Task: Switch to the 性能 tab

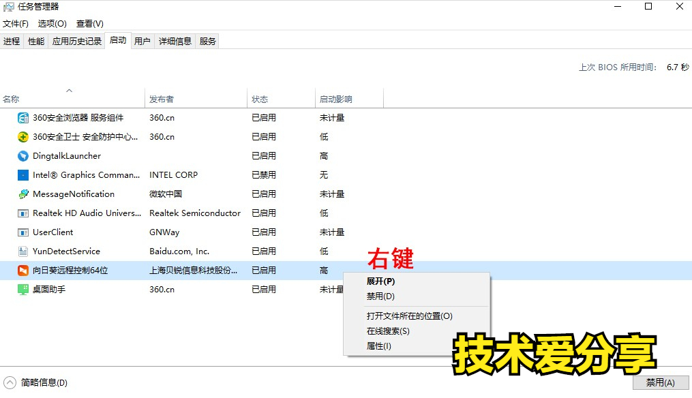Action: pyautogui.click(x=35, y=40)
